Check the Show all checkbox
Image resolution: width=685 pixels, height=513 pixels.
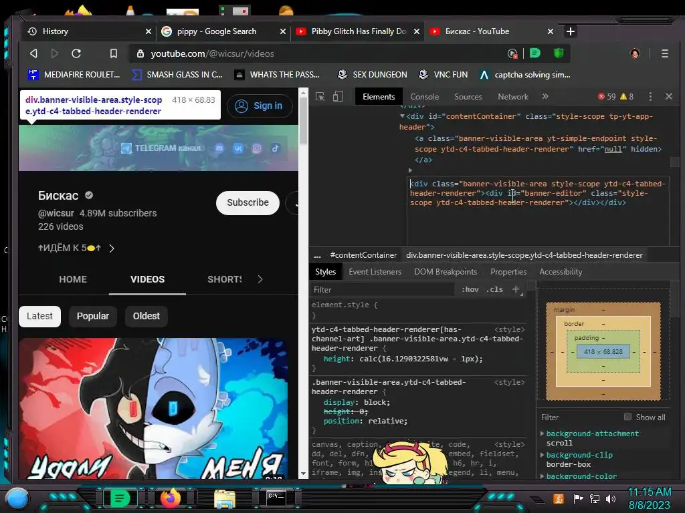coord(627,417)
